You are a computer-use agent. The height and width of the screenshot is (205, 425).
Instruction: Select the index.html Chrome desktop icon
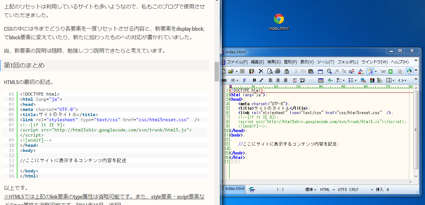(x=279, y=22)
